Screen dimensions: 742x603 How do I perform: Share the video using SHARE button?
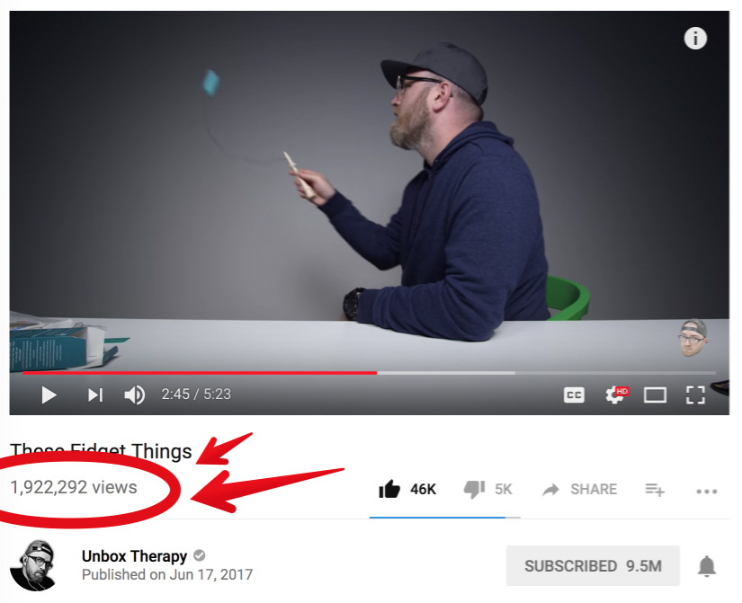(580, 489)
